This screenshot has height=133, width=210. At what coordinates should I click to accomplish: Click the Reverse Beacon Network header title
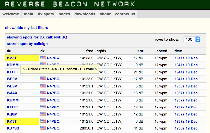70,4
